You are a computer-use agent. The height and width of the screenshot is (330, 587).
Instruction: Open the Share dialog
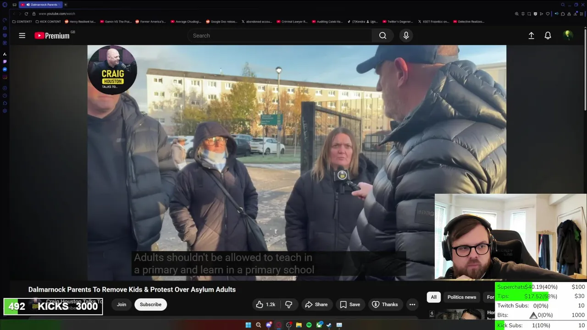(316, 304)
